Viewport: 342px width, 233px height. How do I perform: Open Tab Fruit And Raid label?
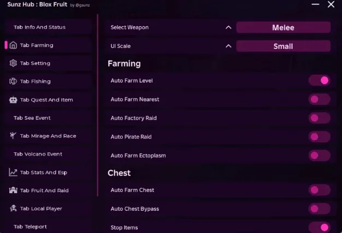(44, 190)
